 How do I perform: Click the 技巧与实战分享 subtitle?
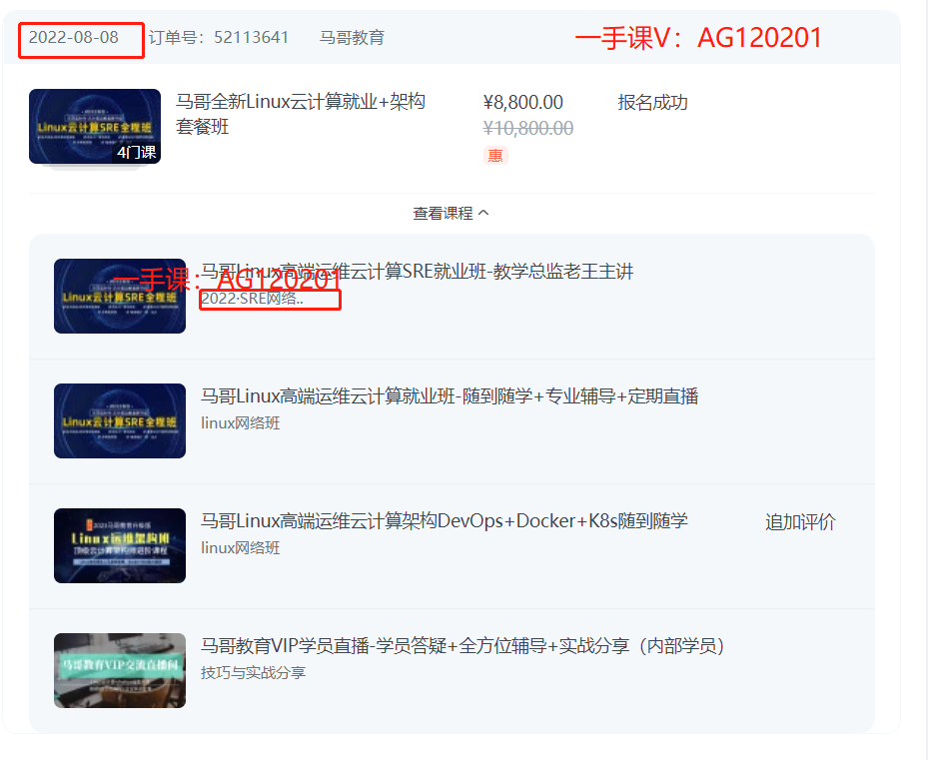[x=254, y=672]
